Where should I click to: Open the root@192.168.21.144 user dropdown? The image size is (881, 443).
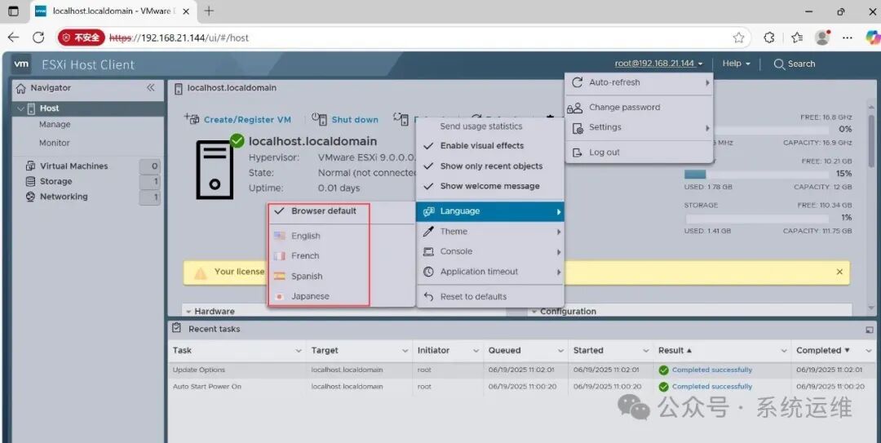[658, 64]
